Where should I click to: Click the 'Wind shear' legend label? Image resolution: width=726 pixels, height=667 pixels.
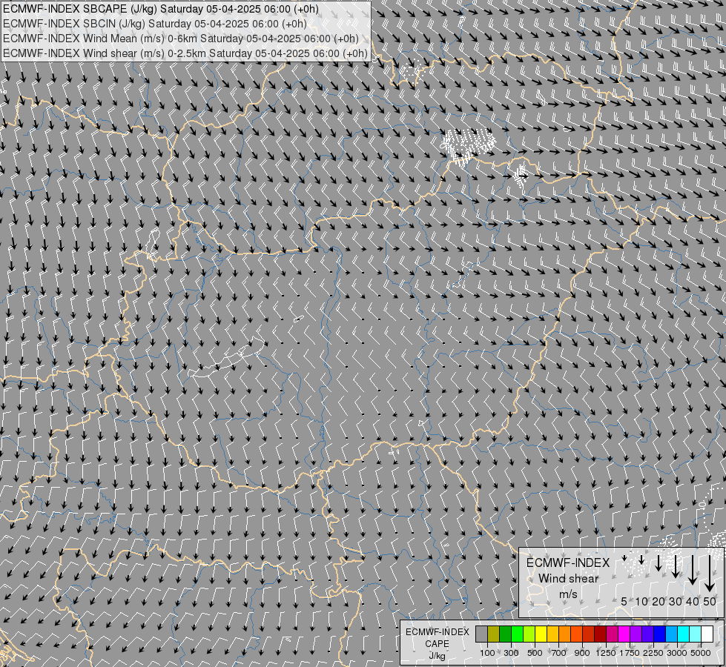coord(568,579)
